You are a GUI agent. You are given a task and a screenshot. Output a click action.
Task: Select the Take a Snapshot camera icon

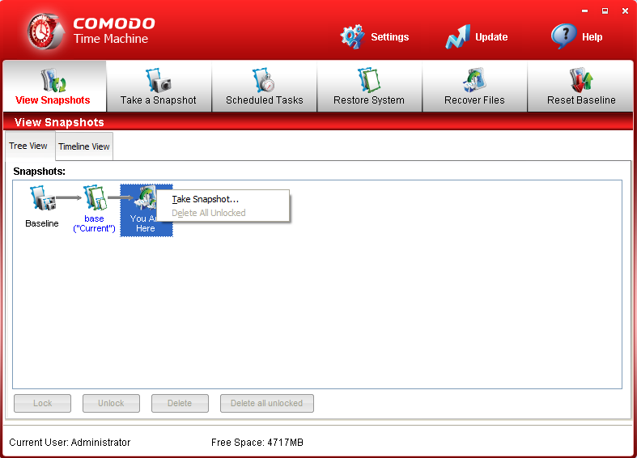click(x=158, y=81)
